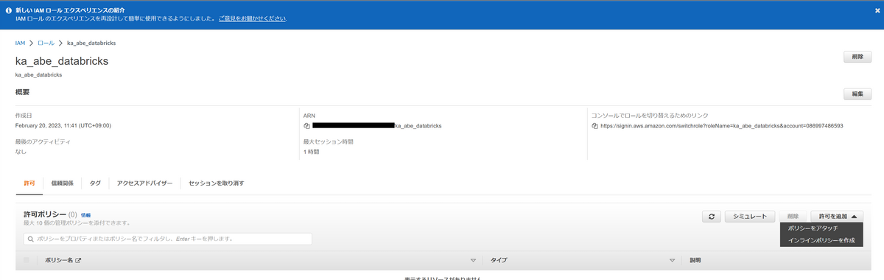Toggle the select-all checkbox in table header
This screenshot has width=884, height=280.
coord(27,260)
